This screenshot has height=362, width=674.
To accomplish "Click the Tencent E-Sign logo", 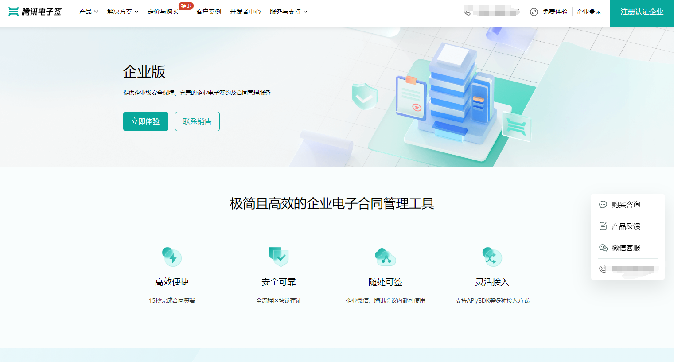I will click(x=35, y=12).
